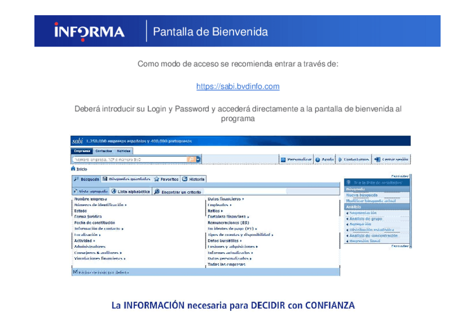The width and height of the screenshot is (475, 335).
Task: Open the Segmentación analysis
Action: 362,213
